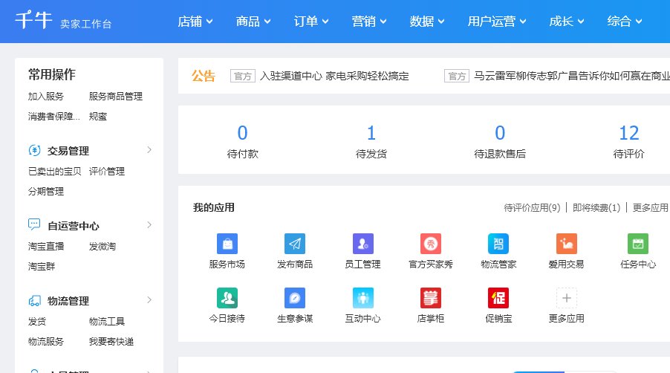670x373 pixels.
Task: Expand the 物流管理 section arrow
Action: (149, 300)
